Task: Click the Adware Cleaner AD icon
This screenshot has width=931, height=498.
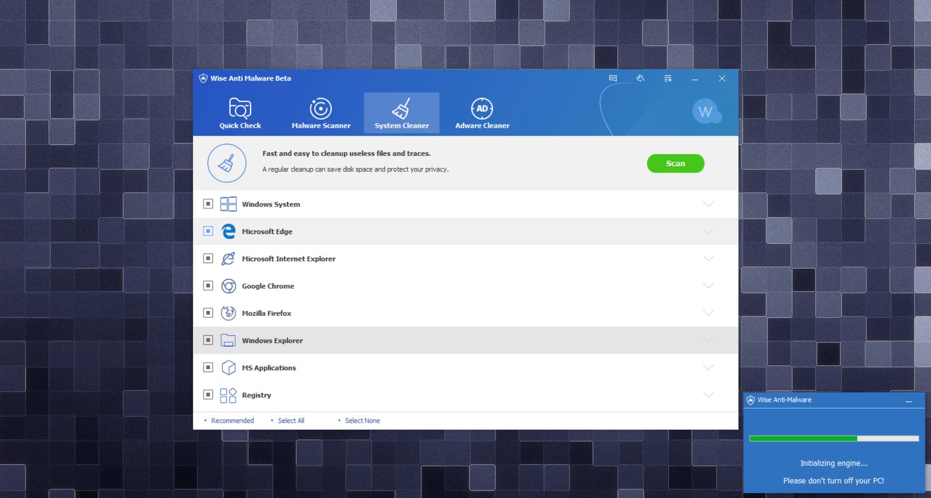Action: click(x=482, y=109)
